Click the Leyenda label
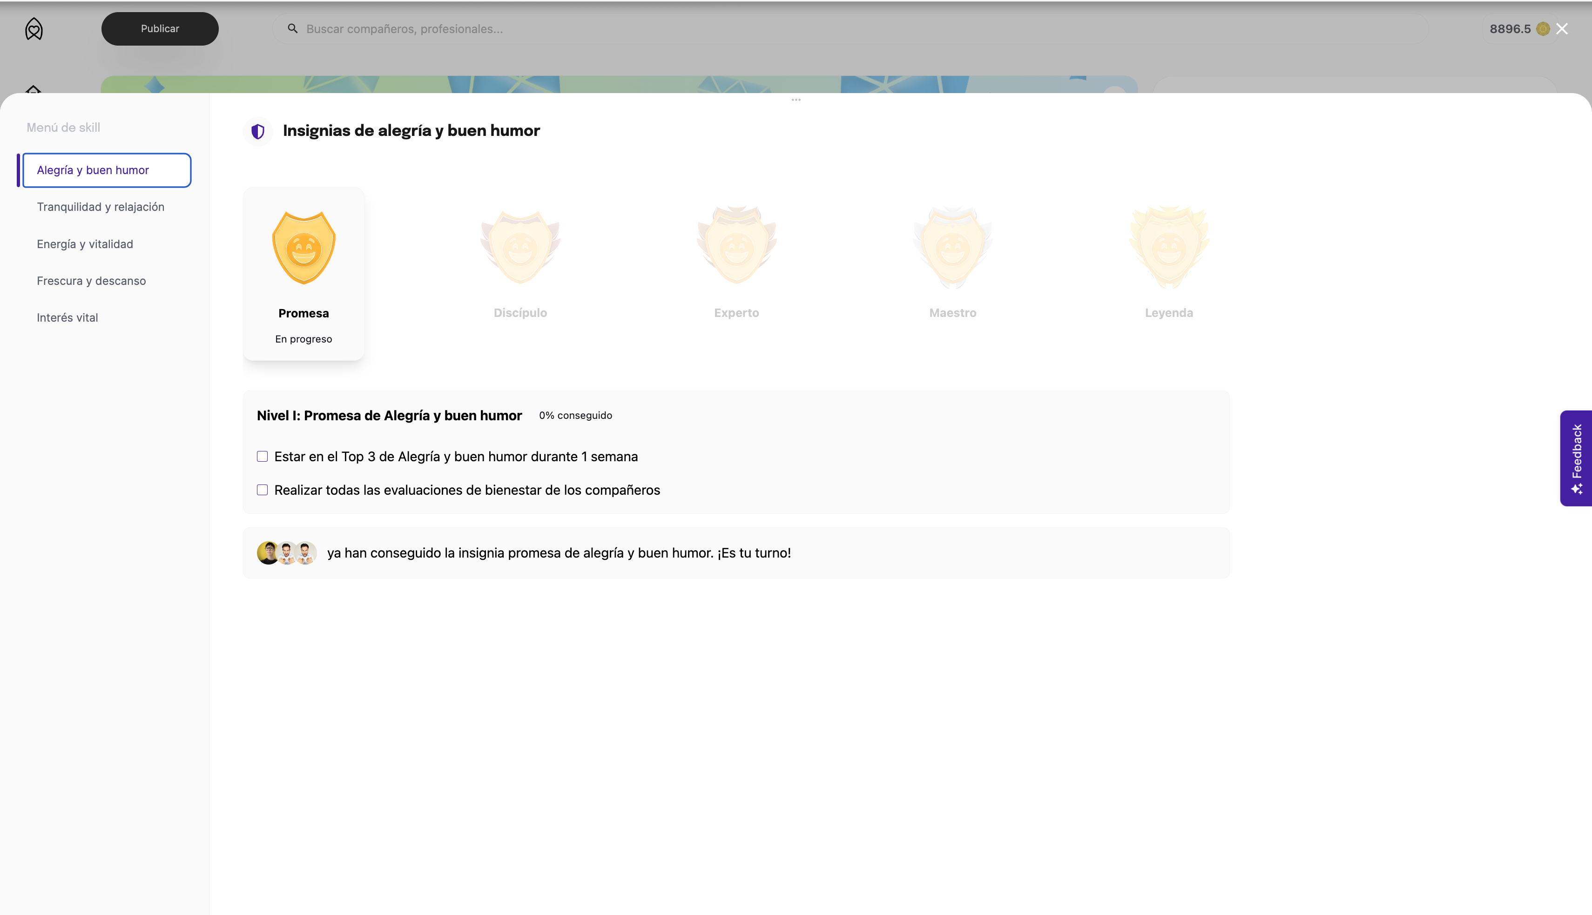 [x=1169, y=313]
